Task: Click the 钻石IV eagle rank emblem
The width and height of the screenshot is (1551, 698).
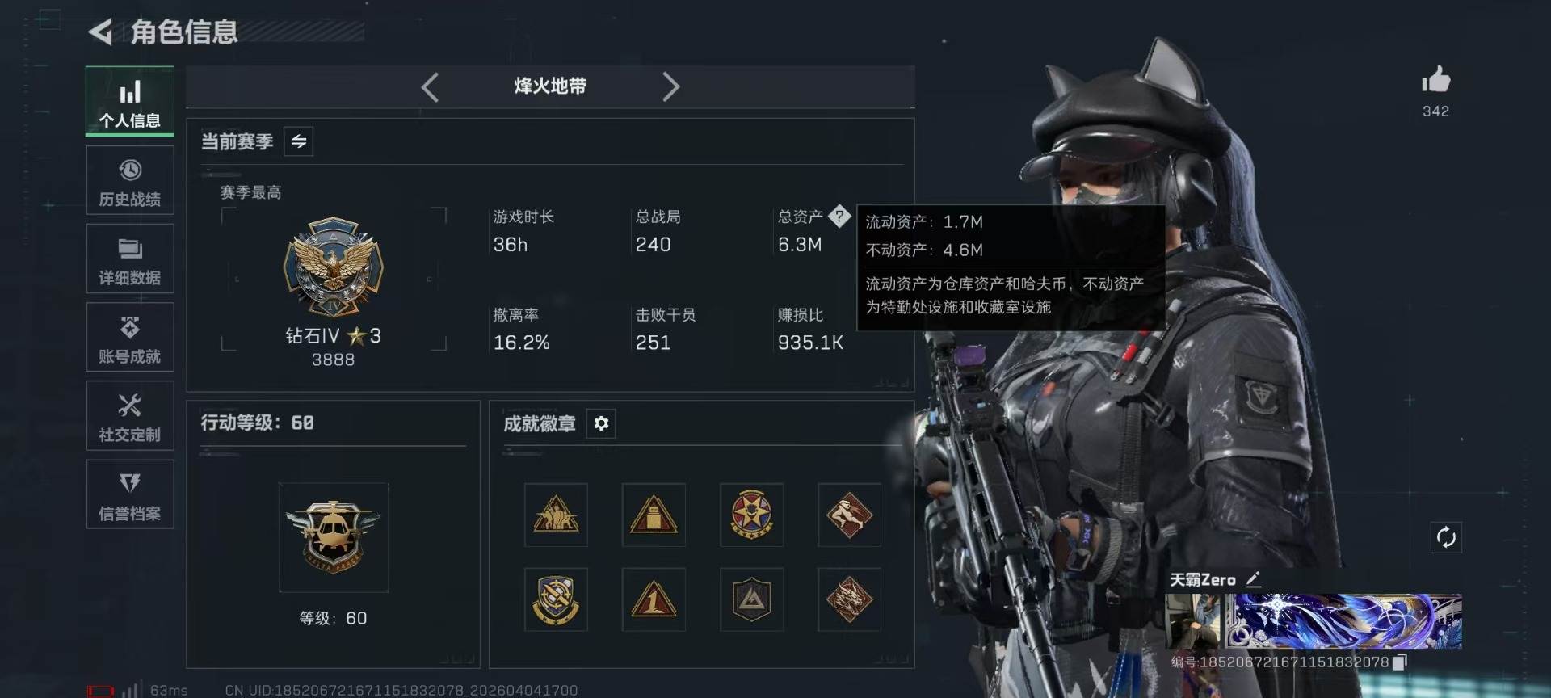Action: pos(333,267)
